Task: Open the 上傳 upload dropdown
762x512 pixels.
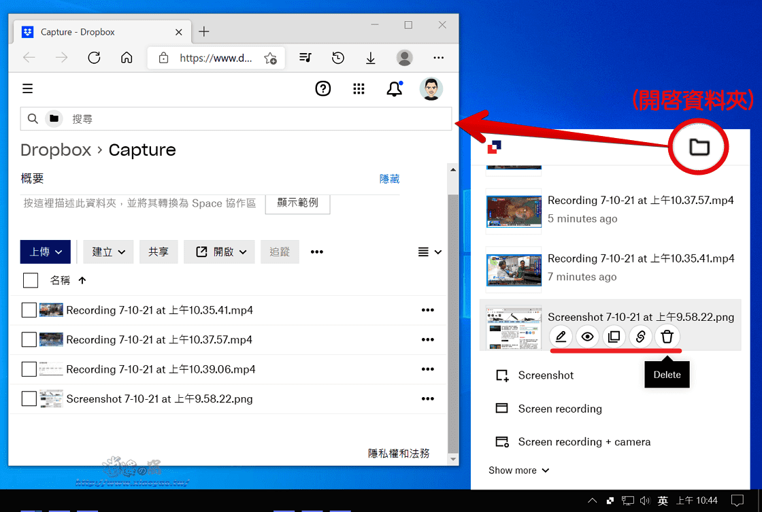Action: [x=45, y=252]
